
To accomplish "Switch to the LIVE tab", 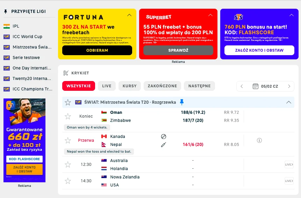I will 107,86.
